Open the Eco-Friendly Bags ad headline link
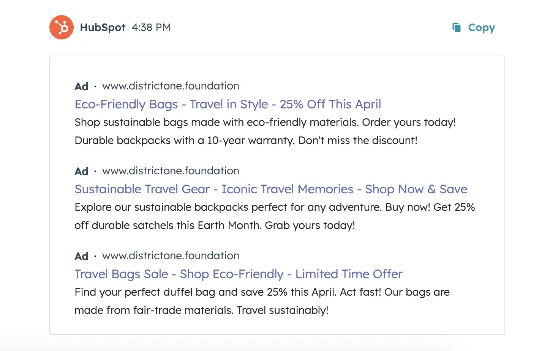Image resolution: width=550 pixels, height=351 pixels. [228, 104]
